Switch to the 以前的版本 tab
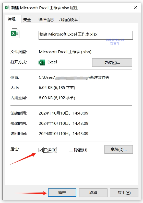 click(x=68, y=20)
